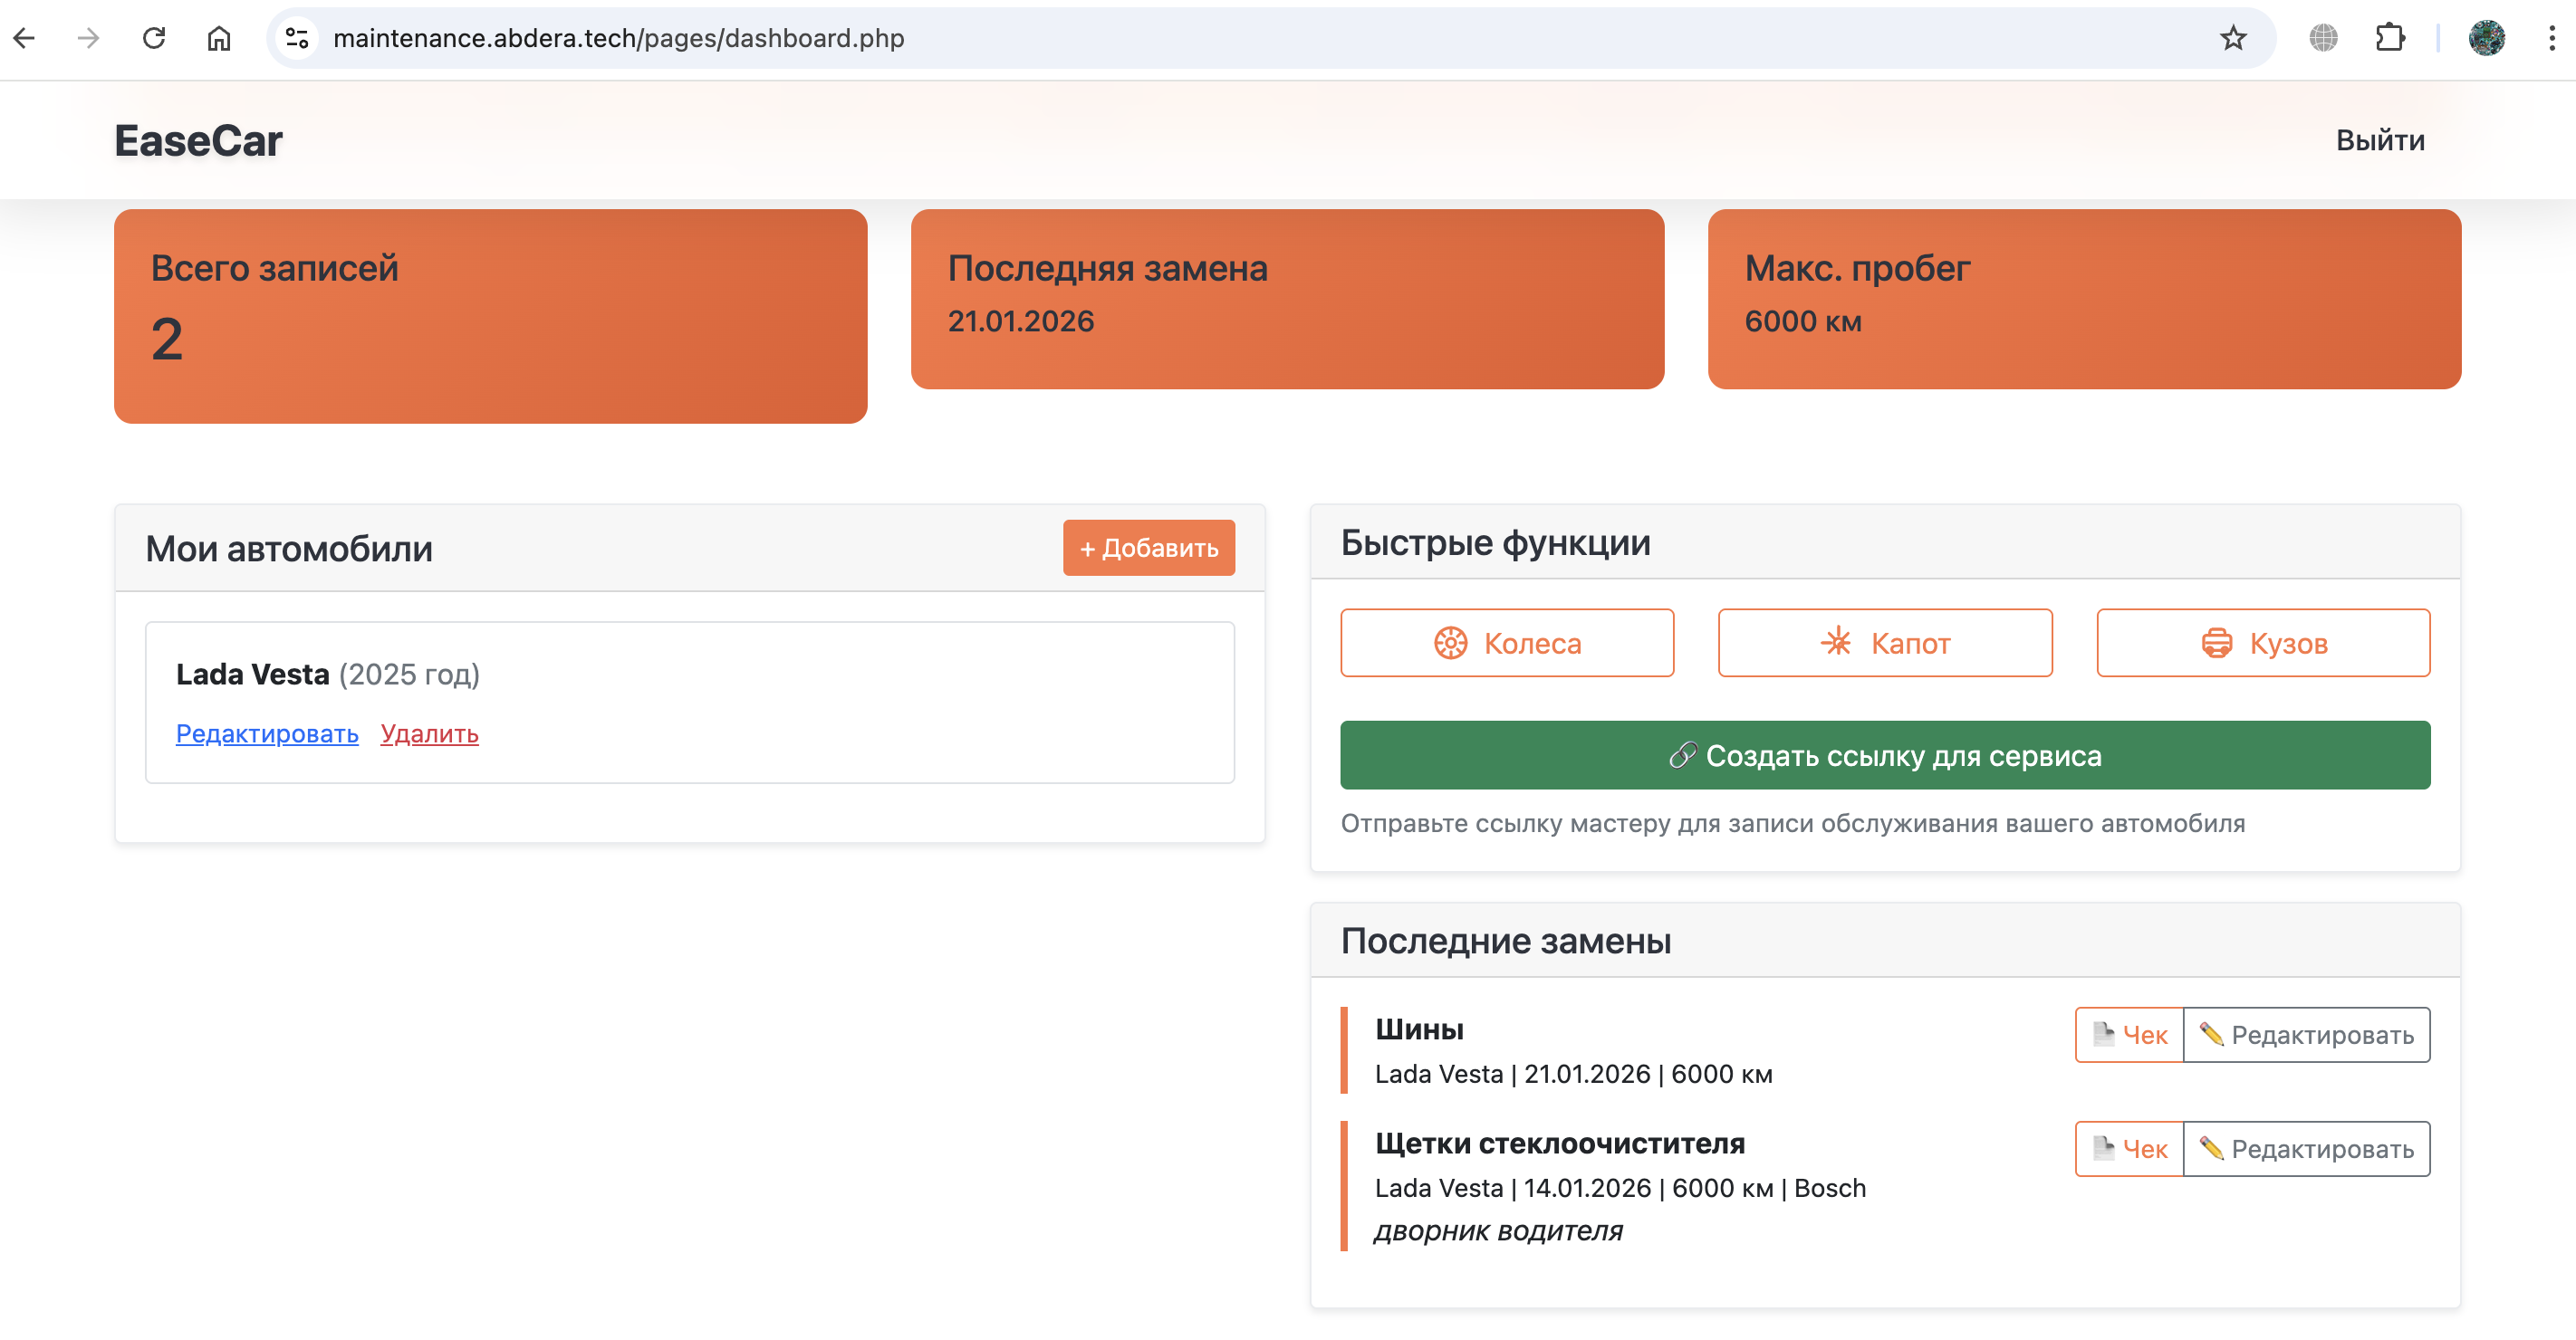The width and height of the screenshot is (2576, 1340).
Task: Open the Кузов quick function
Action: pos(2262,643)
